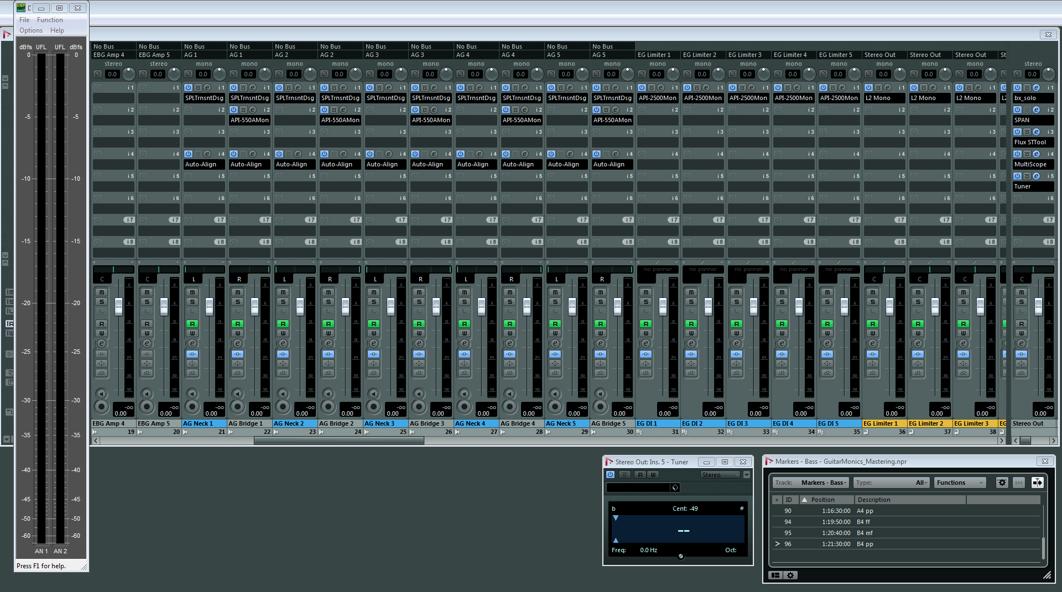Open channel settings for AG Neck 2

tap(283, 343)
